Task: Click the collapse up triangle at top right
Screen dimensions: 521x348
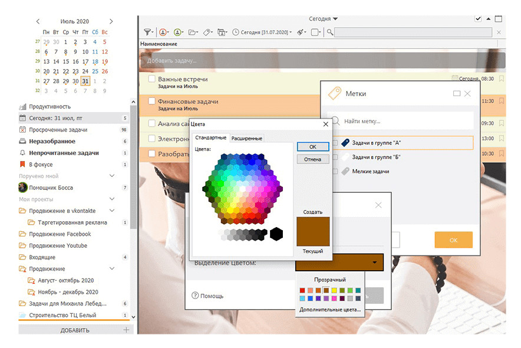Action: click(x=489, y=19)
